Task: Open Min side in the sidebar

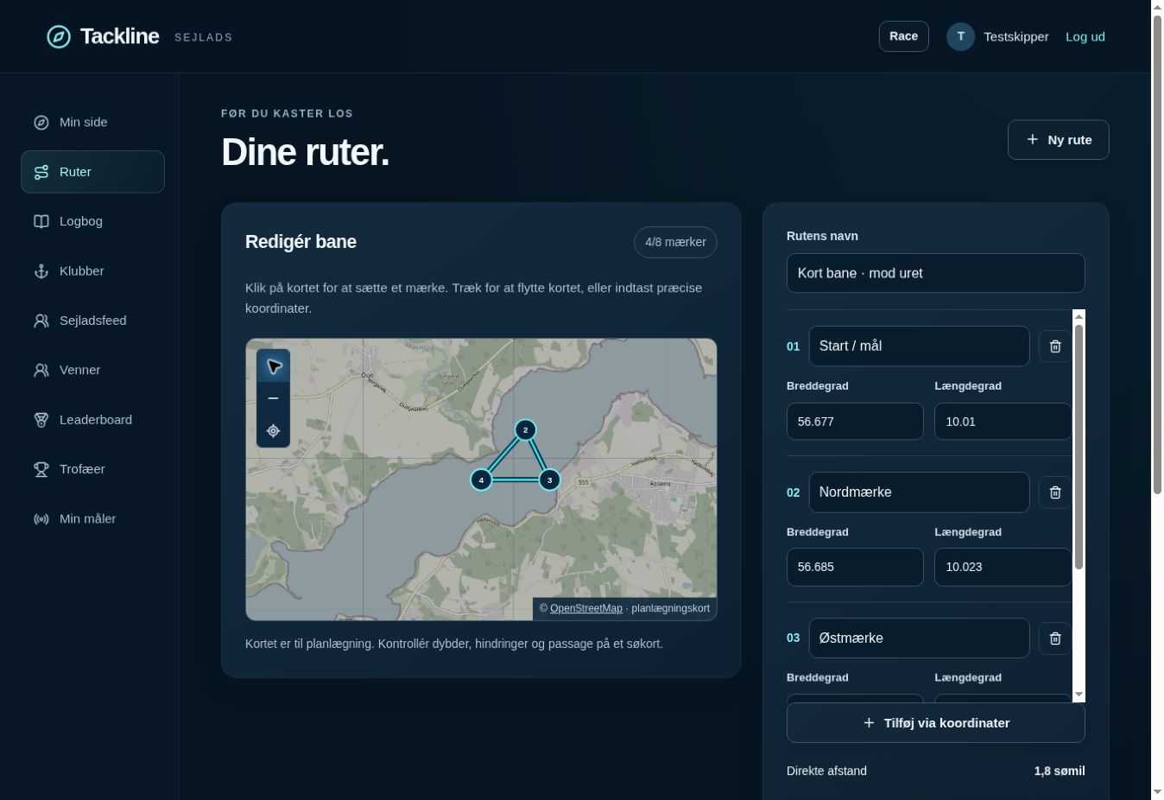Action: coord(92,123)
